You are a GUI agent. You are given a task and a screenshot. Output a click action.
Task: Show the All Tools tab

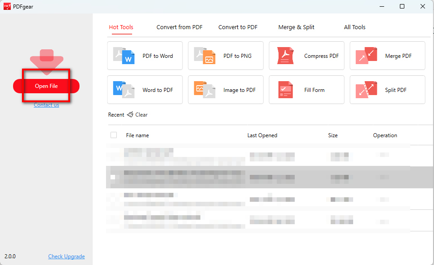coord(354,27)
